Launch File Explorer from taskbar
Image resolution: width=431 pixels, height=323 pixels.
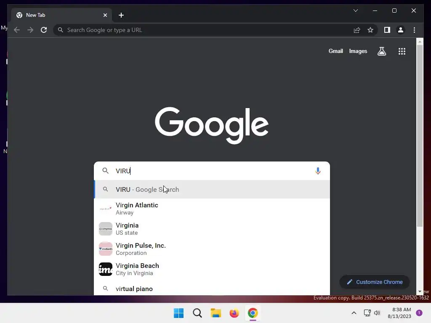click(x=216, y=313)
